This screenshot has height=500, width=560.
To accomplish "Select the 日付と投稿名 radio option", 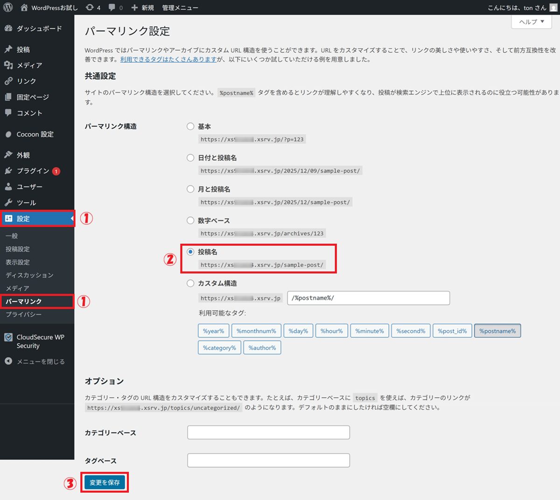I will (x=190, y=158).
